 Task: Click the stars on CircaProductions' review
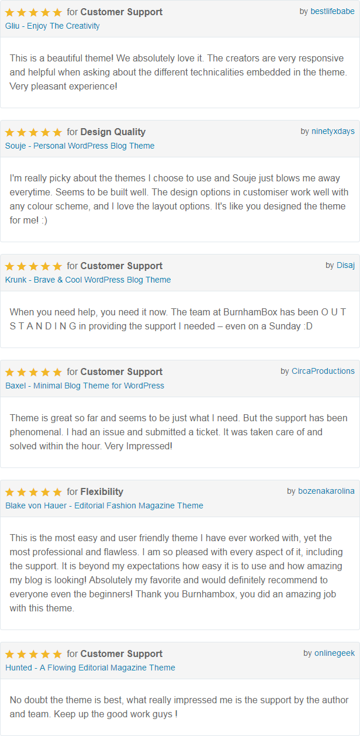[x=33, y=372]
